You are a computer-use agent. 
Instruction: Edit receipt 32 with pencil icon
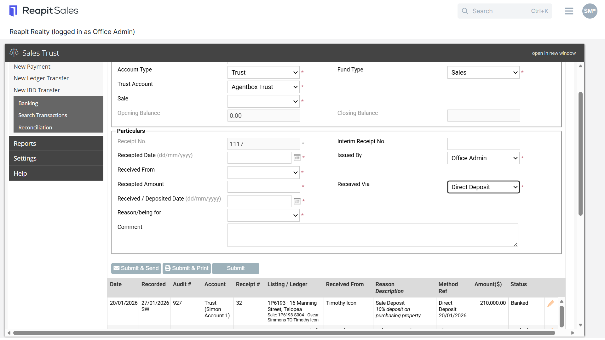(550, 303)
